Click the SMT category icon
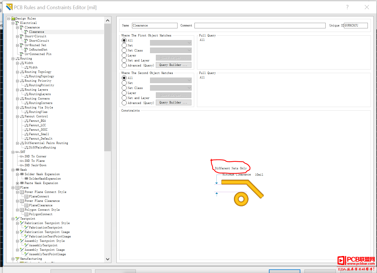Image resolution: width=377 pixels, height=273 pixels. click(x=18, y=152)
